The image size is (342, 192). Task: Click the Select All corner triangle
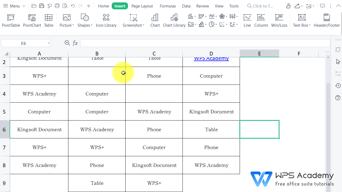pyautogui.click(x=6, y=54)
